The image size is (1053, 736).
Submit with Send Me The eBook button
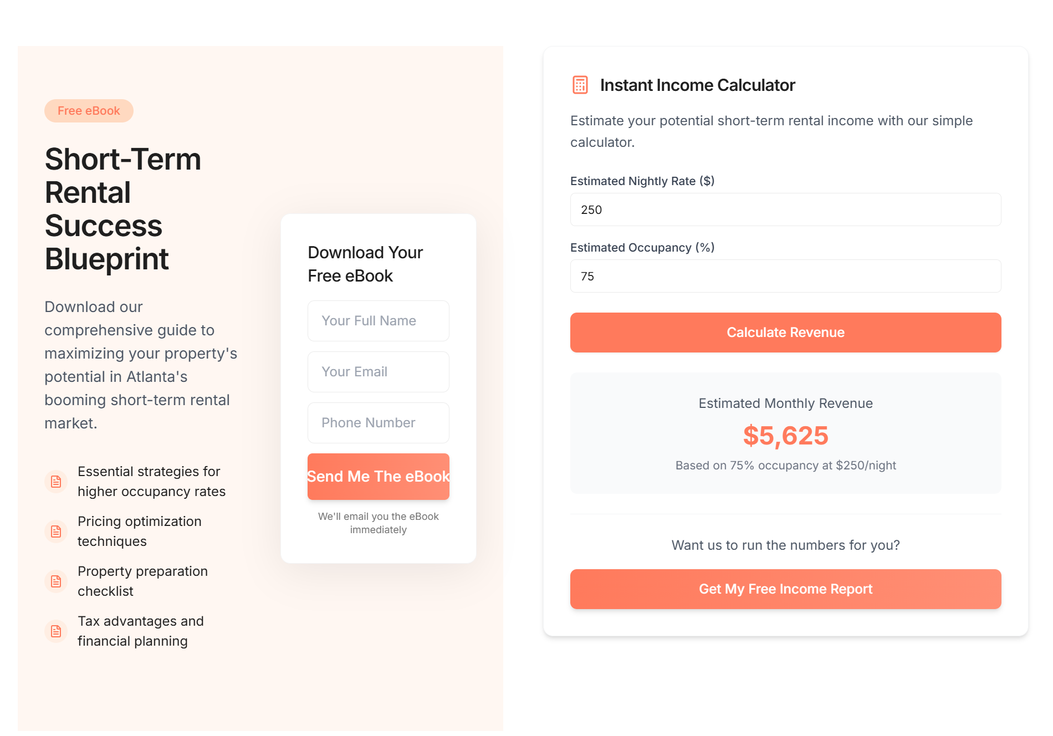coord(379,477)
